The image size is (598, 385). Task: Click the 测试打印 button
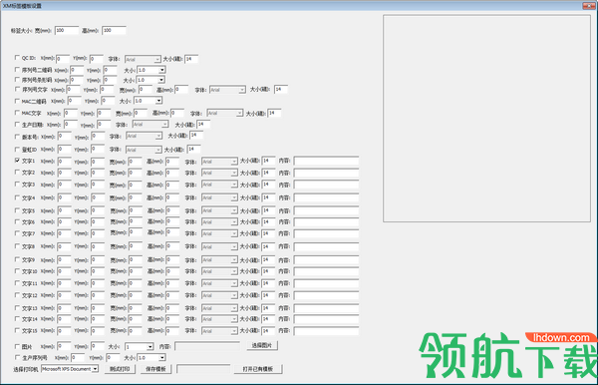point(120,369)
